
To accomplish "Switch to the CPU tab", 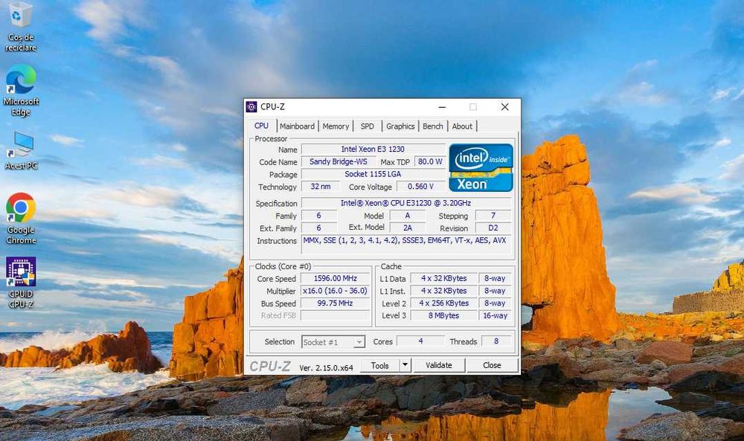I will 261,126.
